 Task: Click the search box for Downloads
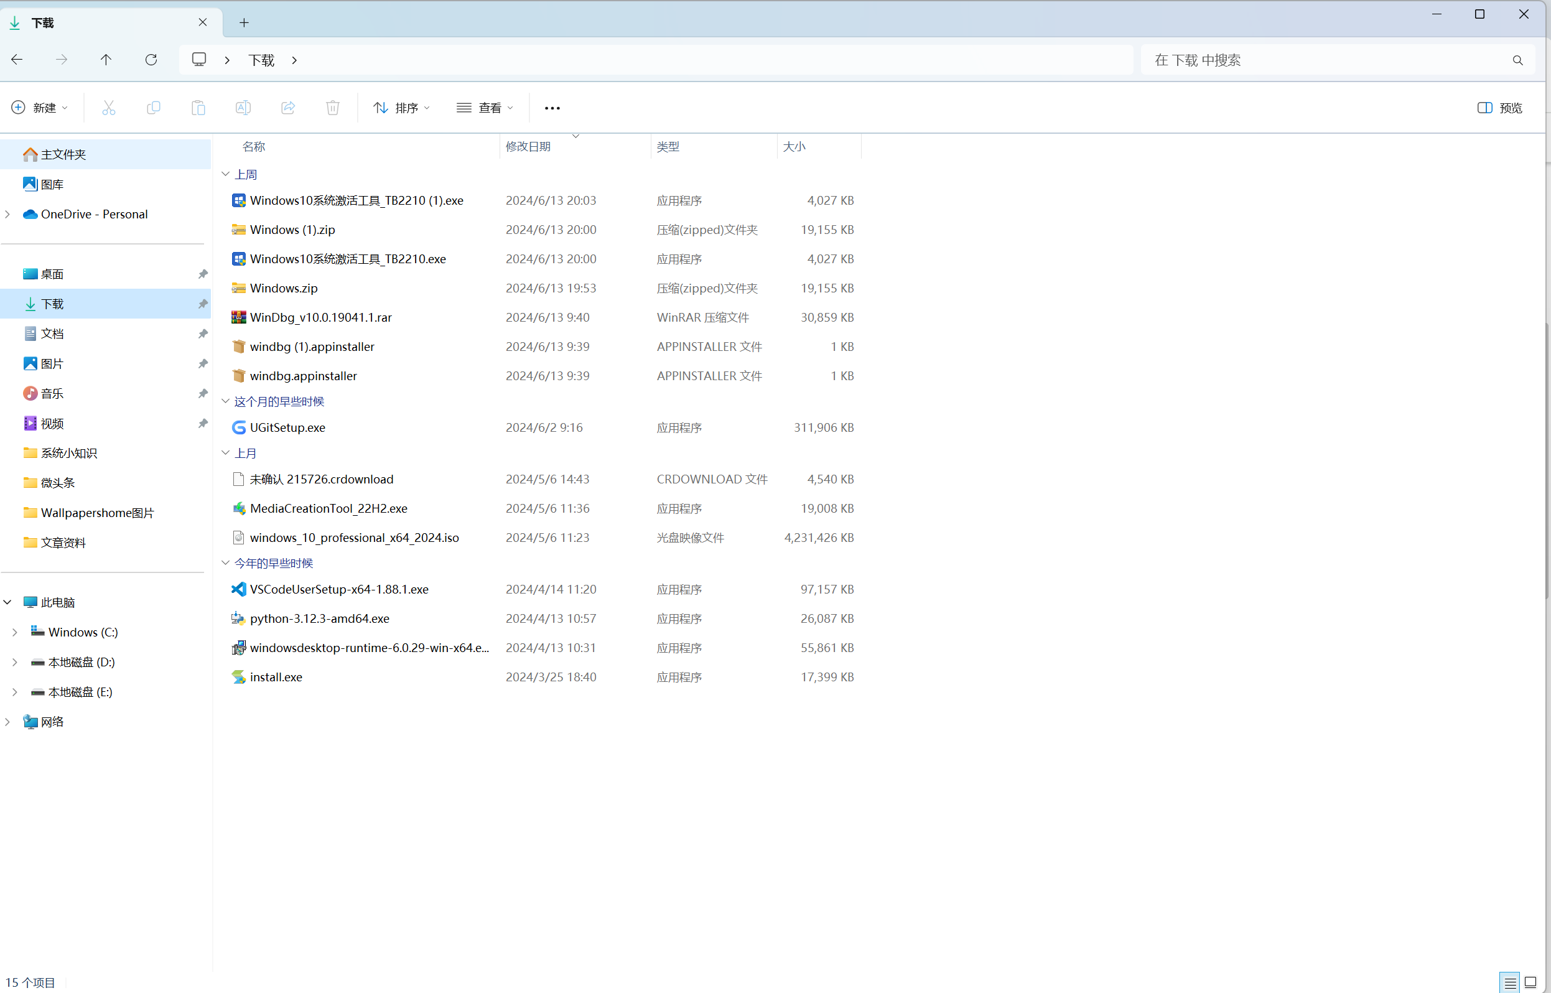pos(1321,60)
